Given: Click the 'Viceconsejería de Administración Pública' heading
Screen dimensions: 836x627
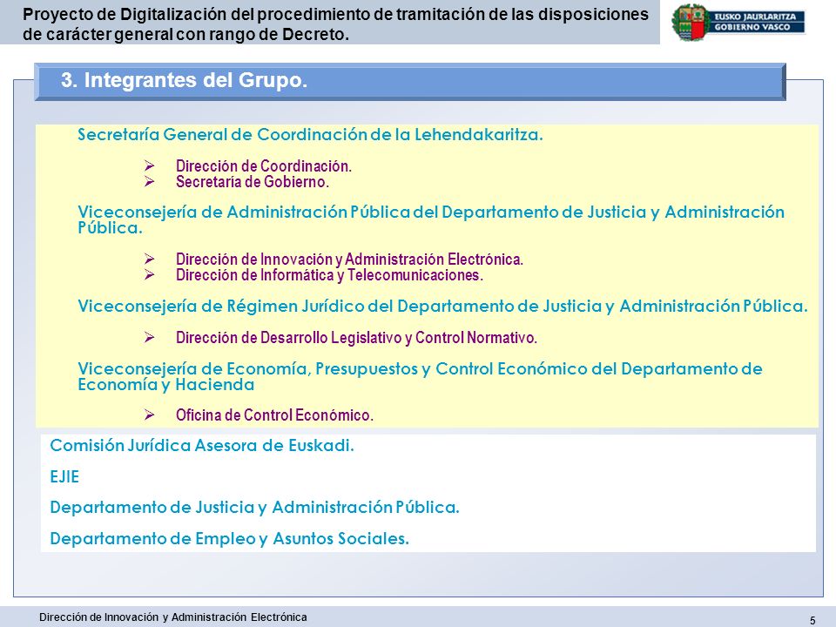Looking at the screenshot, I should [431, 219].
